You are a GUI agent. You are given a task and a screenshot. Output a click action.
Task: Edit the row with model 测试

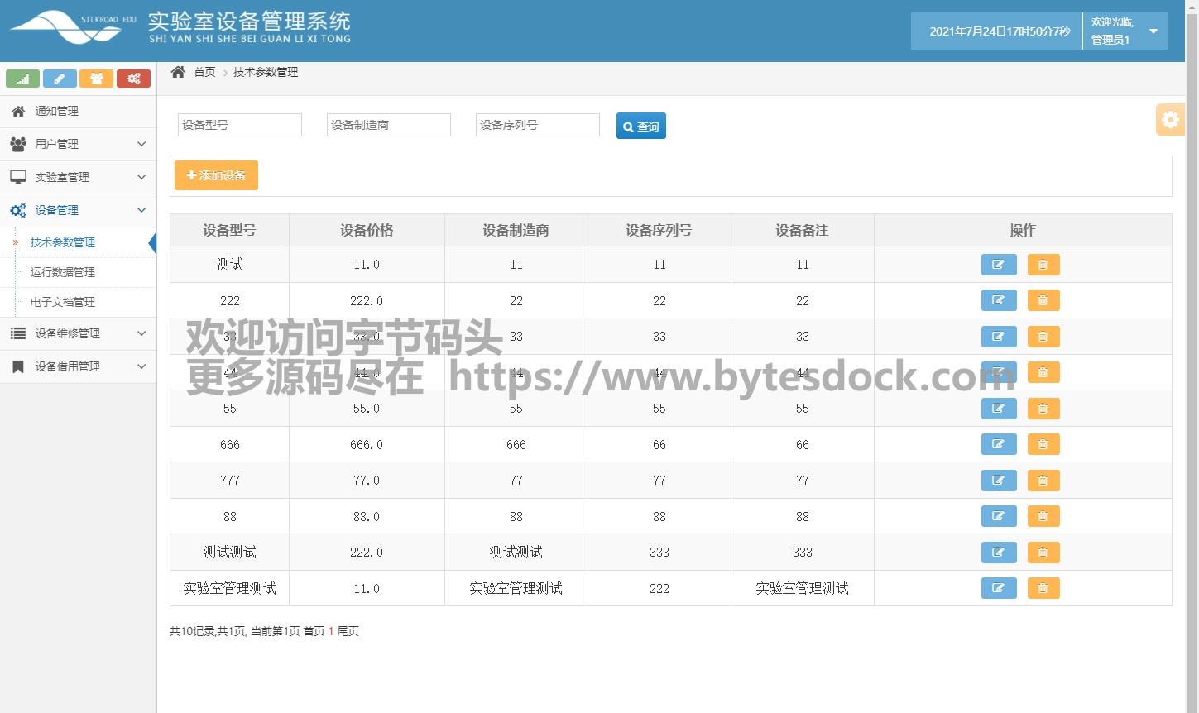[x=998, y=265]
